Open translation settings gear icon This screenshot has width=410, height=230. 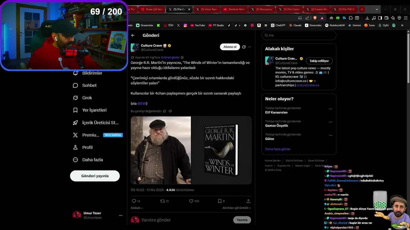[x=182, y=57]
